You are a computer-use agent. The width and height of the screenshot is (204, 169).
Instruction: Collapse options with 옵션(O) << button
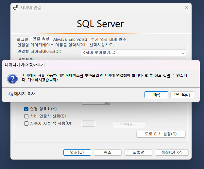(172, 152)
